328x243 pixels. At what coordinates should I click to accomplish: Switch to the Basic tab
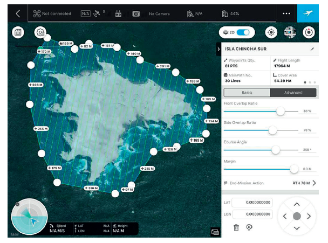[x=246, y=92]
